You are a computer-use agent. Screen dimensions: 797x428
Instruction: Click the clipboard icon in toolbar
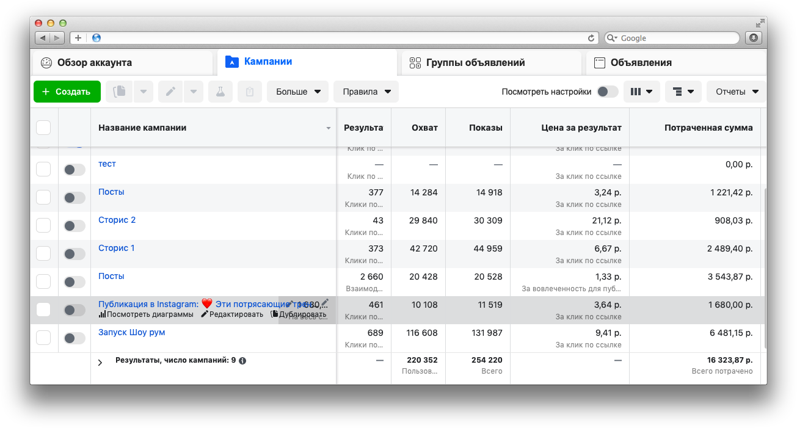(x=250, y=92)
